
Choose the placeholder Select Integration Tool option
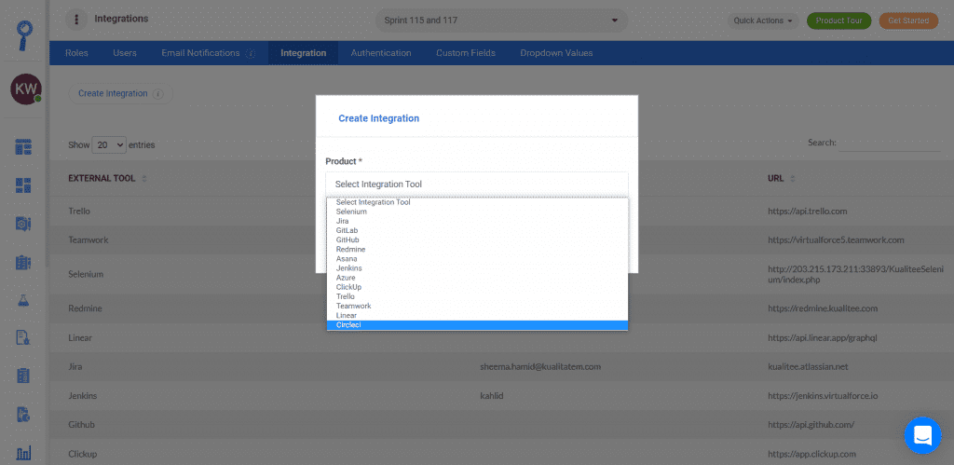click(477, 202)
